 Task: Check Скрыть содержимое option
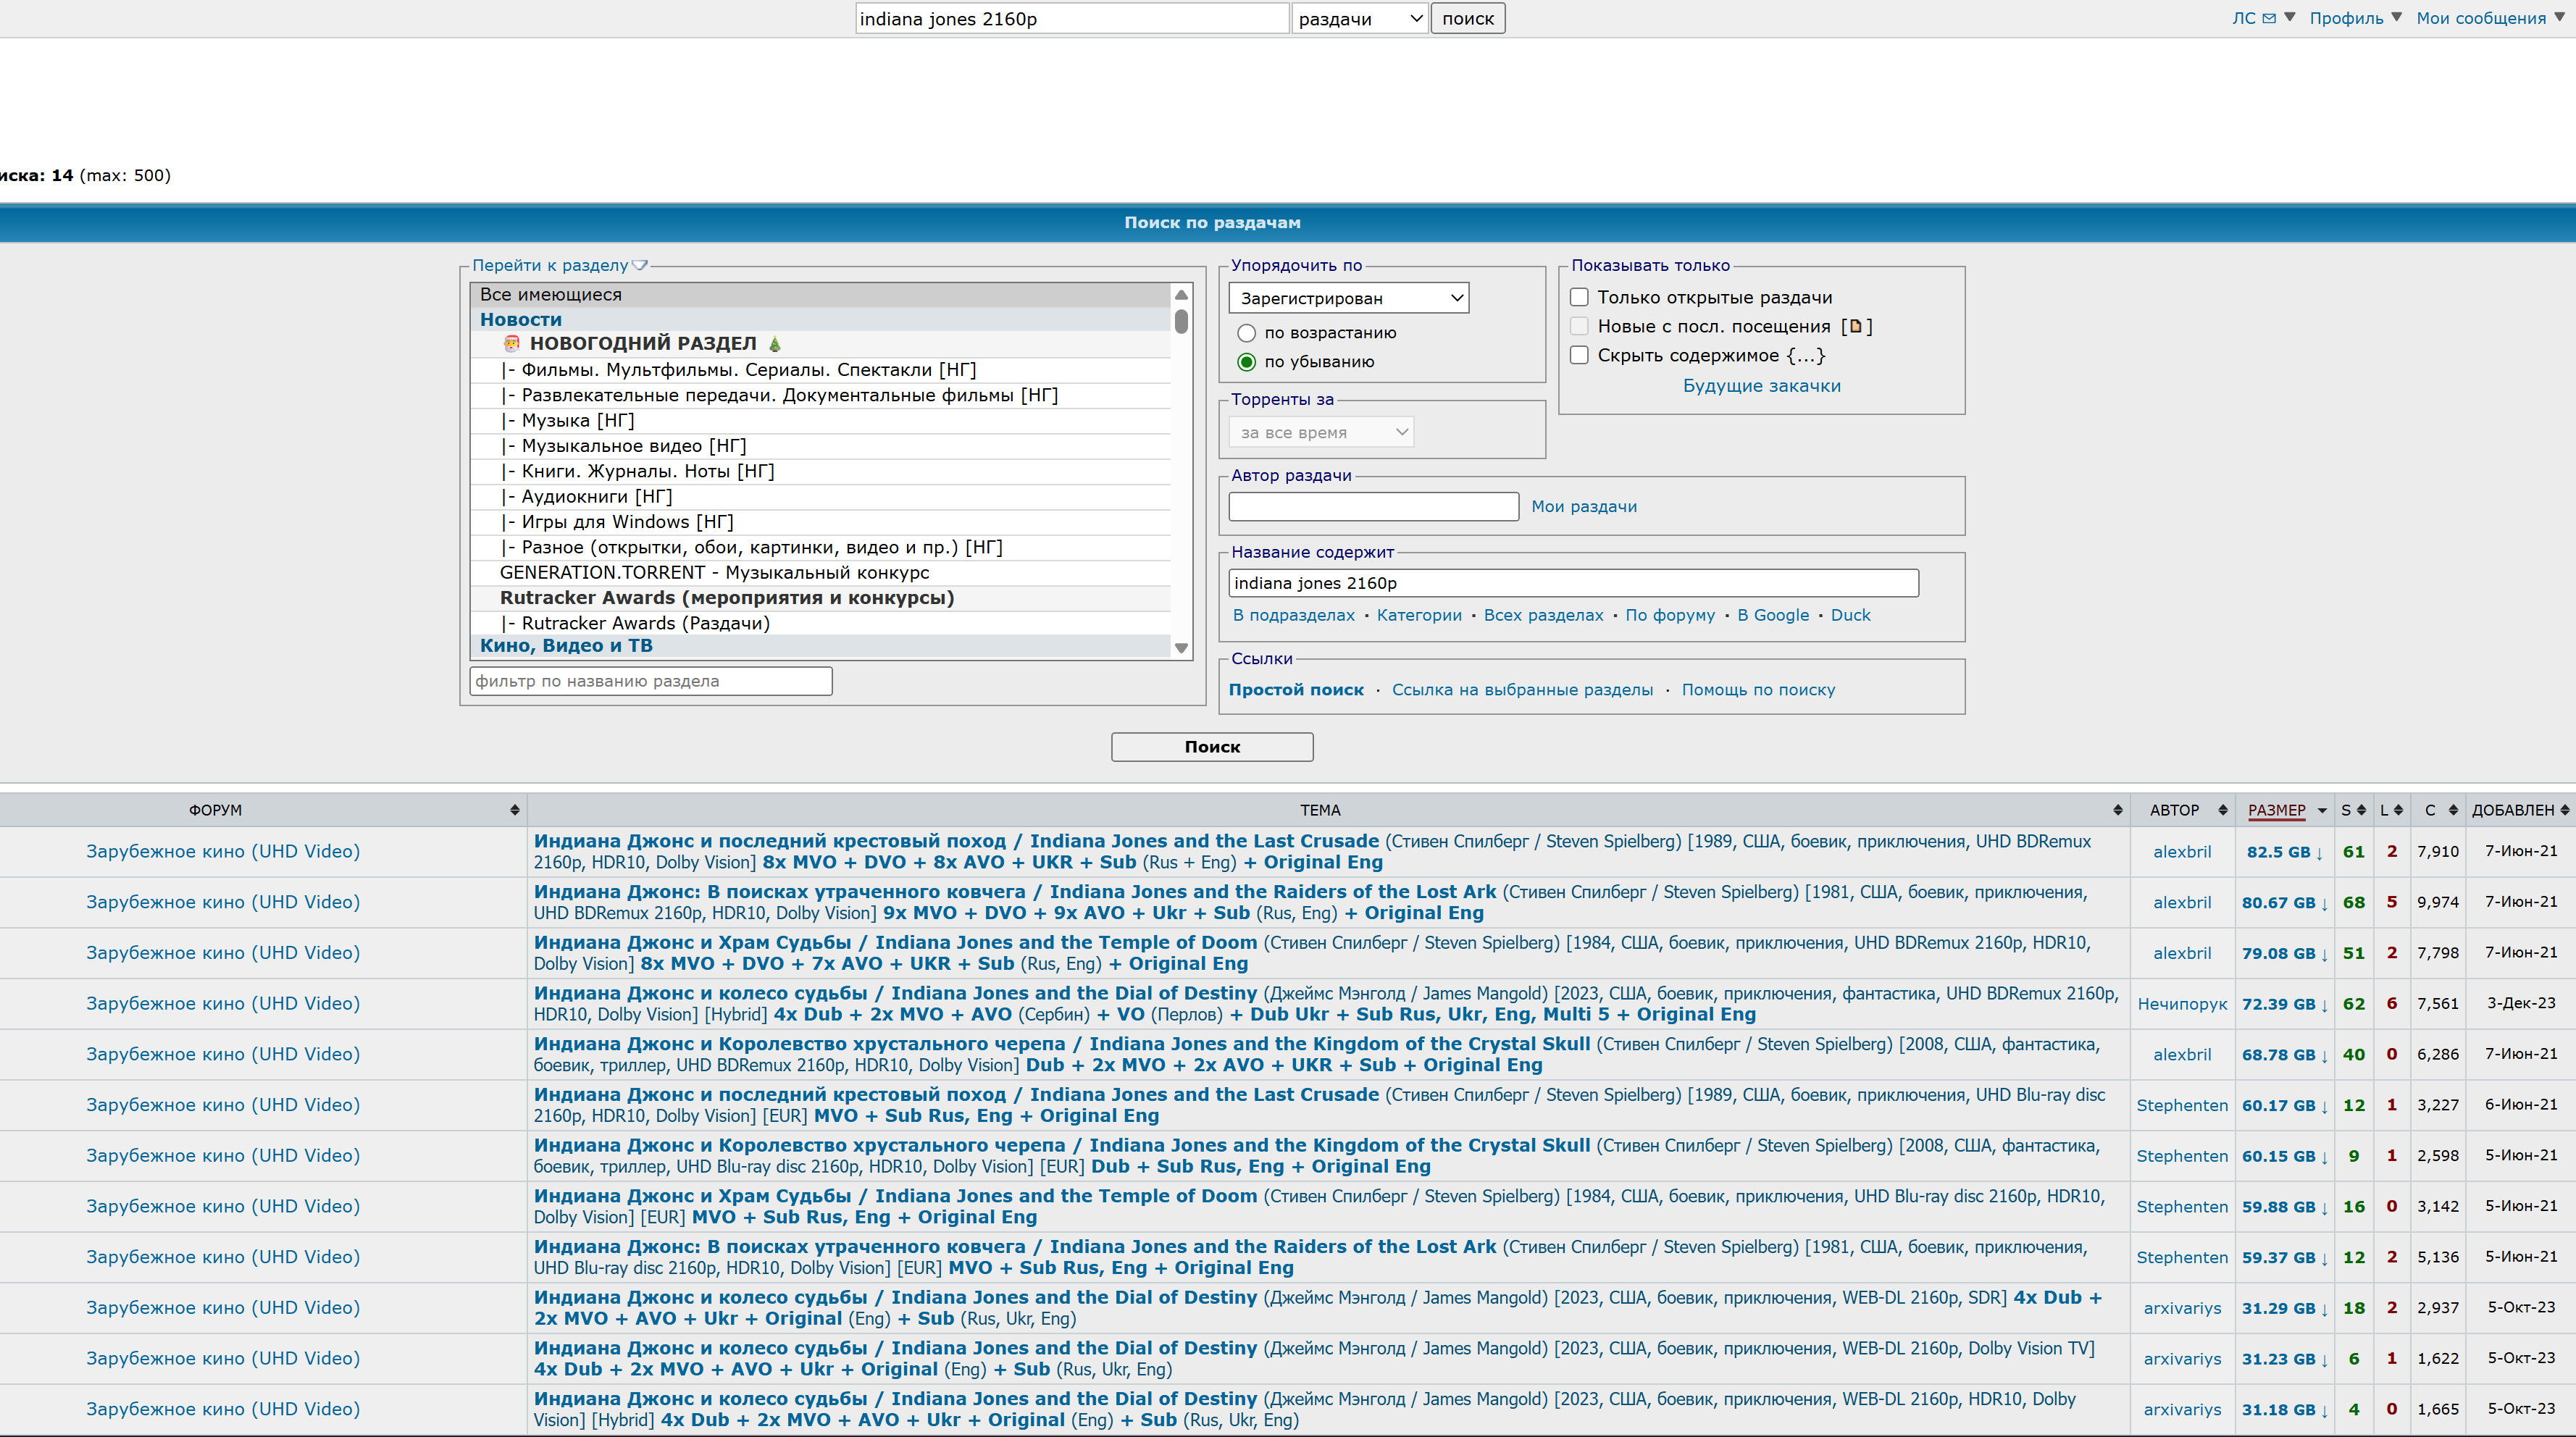point(1579,355)
